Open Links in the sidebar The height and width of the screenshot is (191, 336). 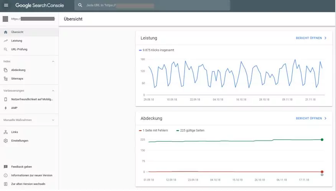click(15, 132)
